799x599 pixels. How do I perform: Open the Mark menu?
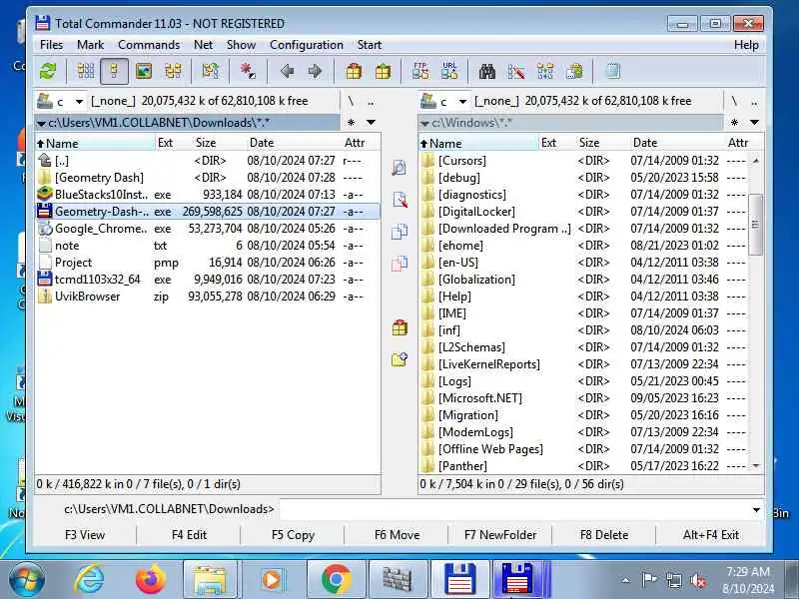pyautogui.click(x=90, y=45)
